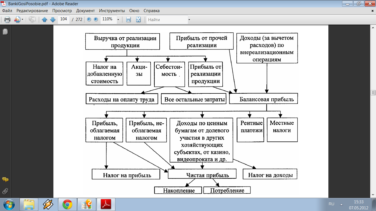Screen dimensions: 376x211
Task: Click the fit one full page icon
Action: (138, 20)
